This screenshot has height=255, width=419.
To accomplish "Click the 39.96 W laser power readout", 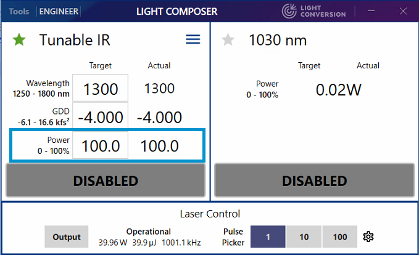I will coord(113,243).
